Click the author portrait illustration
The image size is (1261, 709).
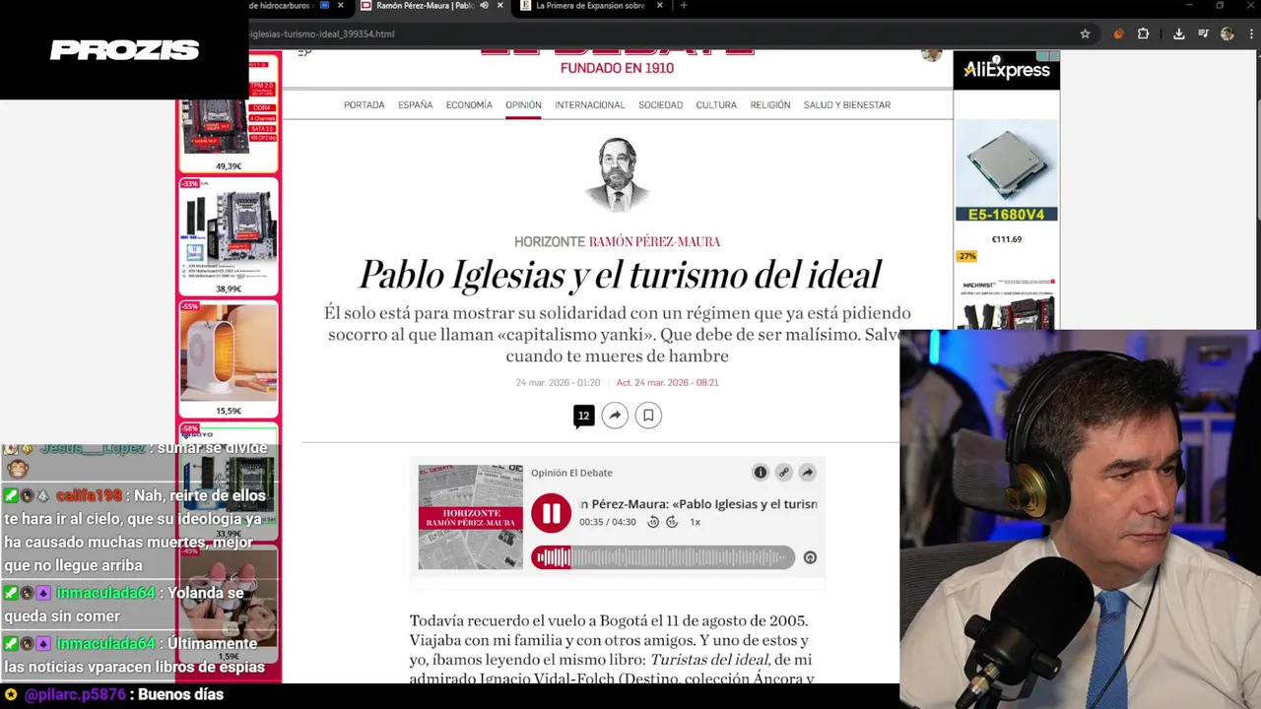tap(618, 174)
